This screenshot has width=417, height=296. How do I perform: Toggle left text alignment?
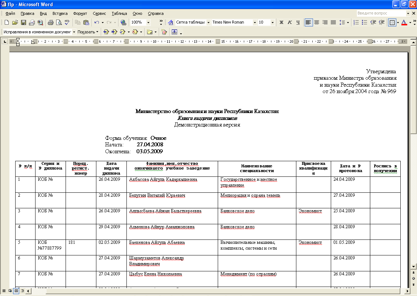pos(308,22)
